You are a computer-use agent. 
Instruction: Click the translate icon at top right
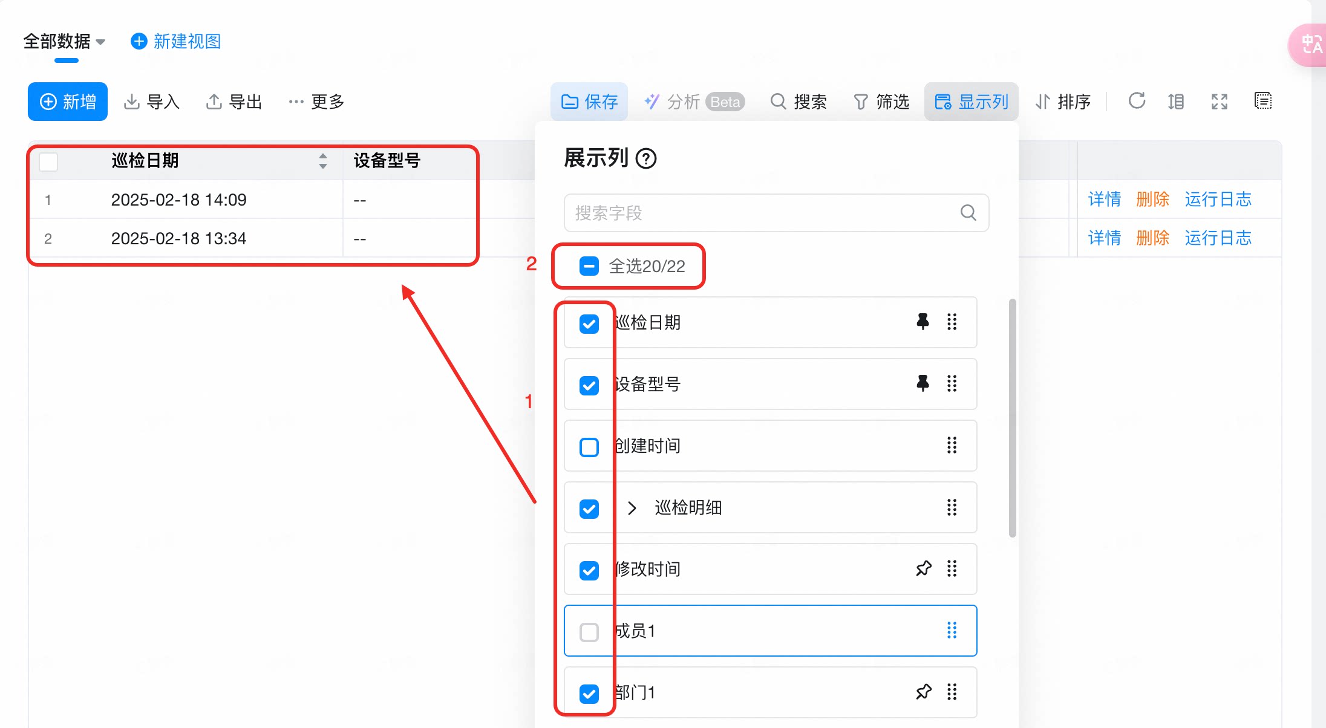(1310, 45)
